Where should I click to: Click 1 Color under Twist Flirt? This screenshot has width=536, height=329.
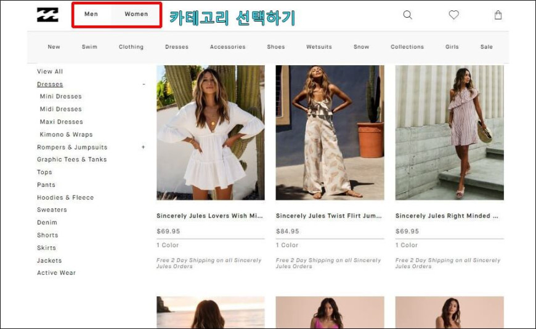click(x=287, y=245)
